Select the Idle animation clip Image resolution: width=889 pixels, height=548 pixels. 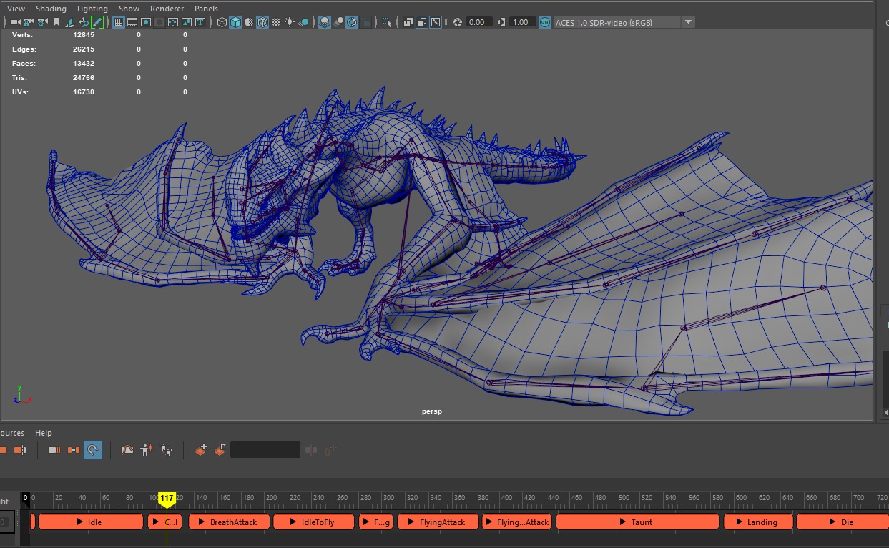coord(91,522)
